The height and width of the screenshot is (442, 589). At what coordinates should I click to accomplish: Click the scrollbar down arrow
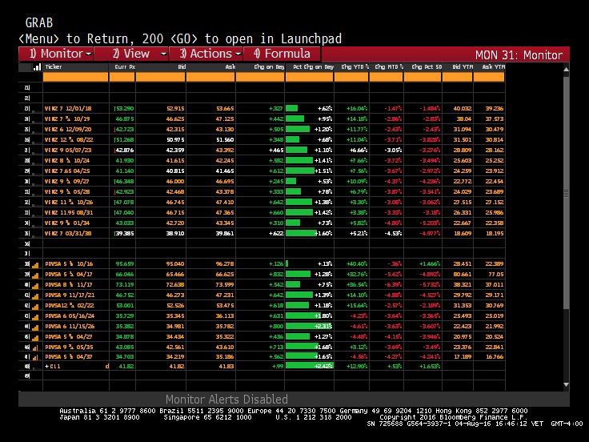point(566,385)
